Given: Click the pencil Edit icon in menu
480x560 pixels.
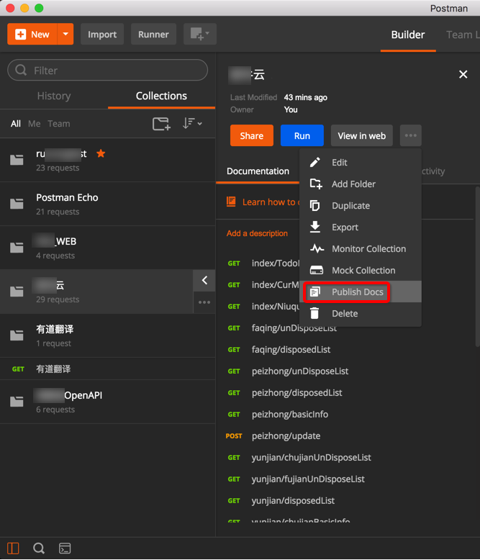Looking at the screenshot, I should coord(315,163).
